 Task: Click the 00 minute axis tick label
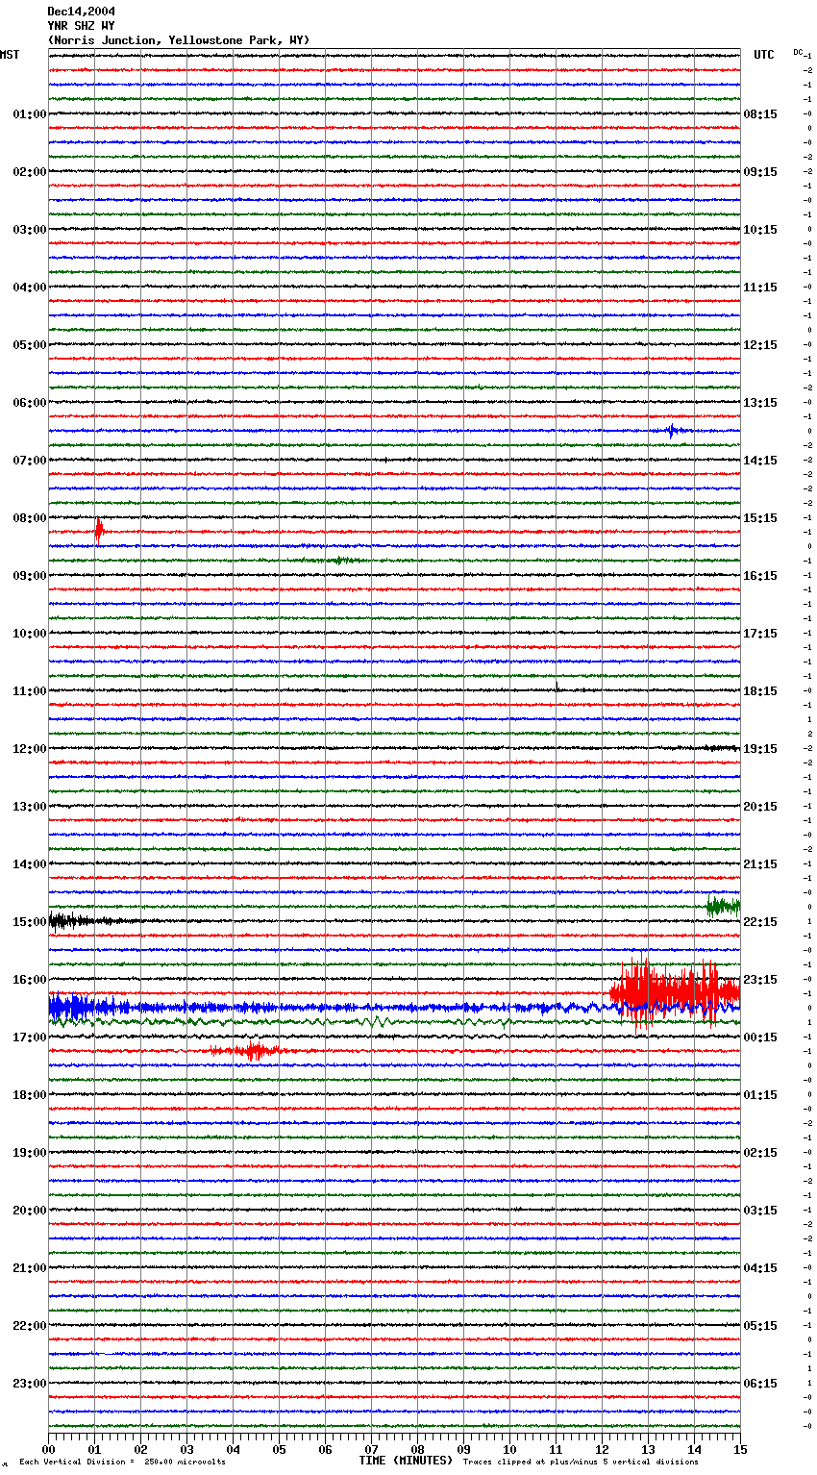[x=48, y=1449]
